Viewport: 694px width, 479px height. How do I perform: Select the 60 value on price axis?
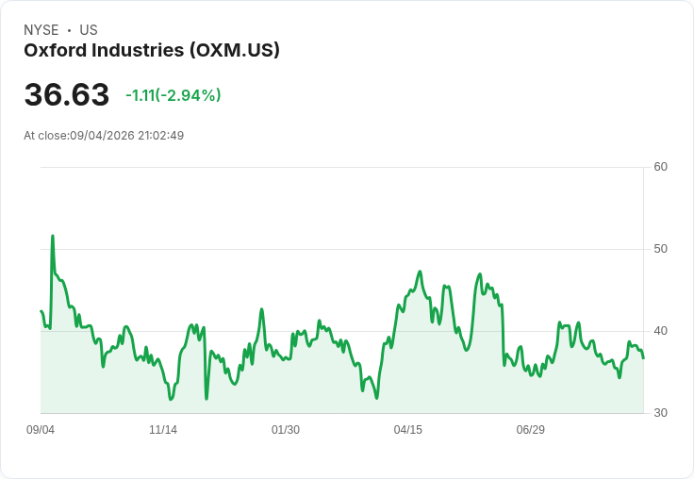tap(660, 167)
